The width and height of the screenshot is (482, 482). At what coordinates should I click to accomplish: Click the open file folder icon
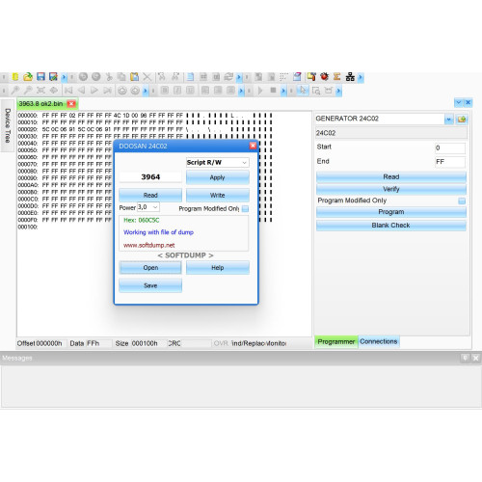tap(28, 77)
